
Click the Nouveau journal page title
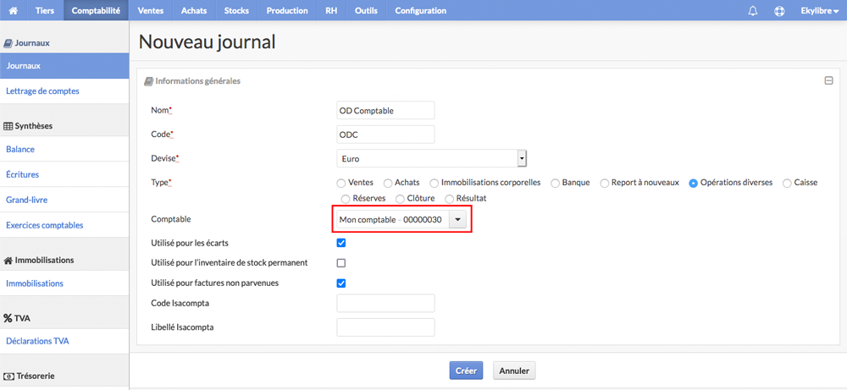point(207,42)
